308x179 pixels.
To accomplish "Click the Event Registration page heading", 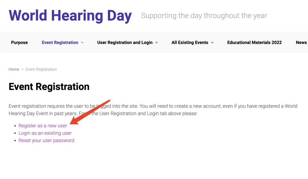I will click(49, 86).
